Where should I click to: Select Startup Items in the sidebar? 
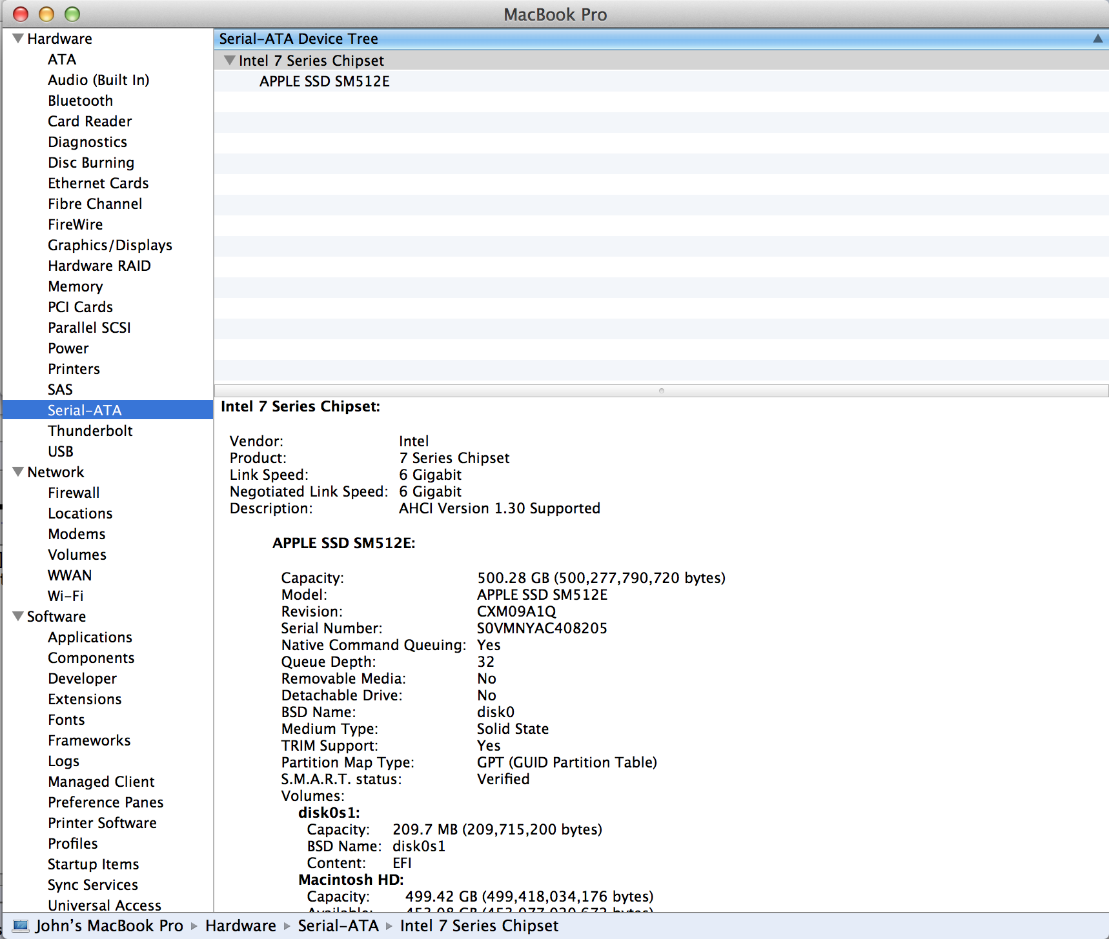(94, 864)
